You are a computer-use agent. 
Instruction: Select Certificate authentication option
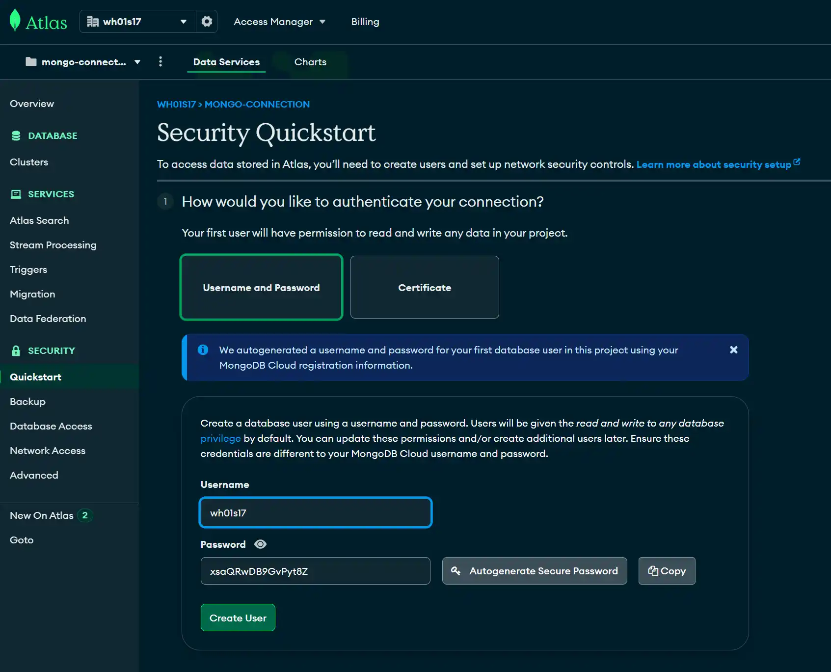[x=425, y=287]
